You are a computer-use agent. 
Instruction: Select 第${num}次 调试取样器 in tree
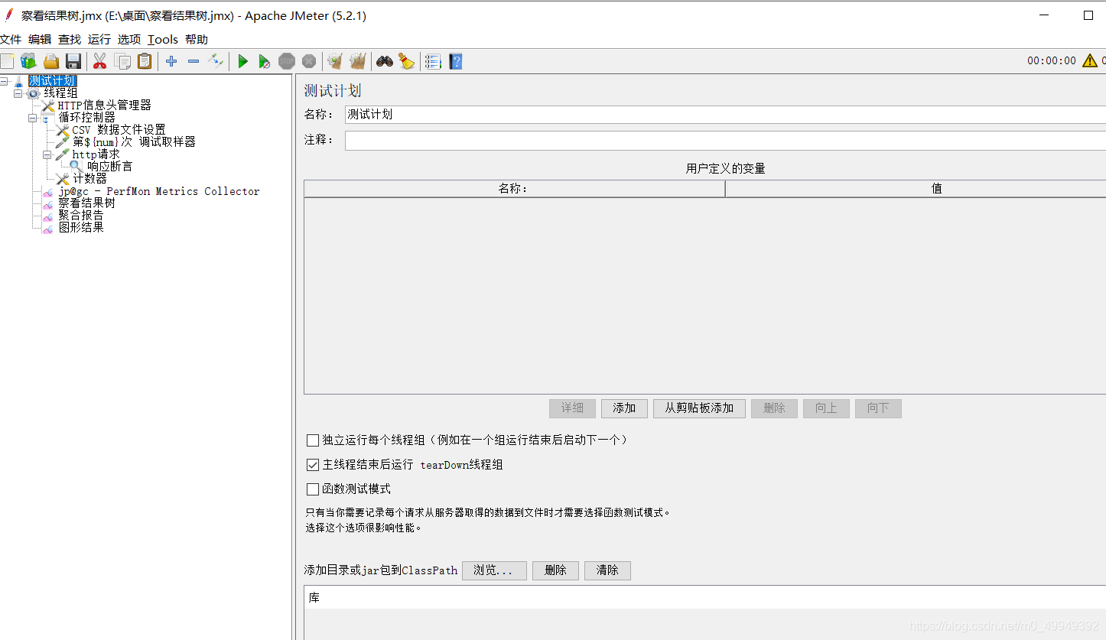pyautogui.click(x=134, y=142)
